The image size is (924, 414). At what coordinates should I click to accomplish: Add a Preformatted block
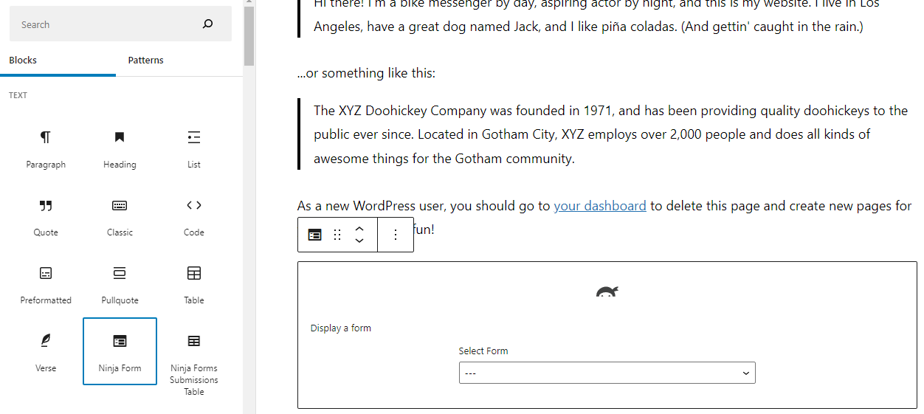click(46, 283)
